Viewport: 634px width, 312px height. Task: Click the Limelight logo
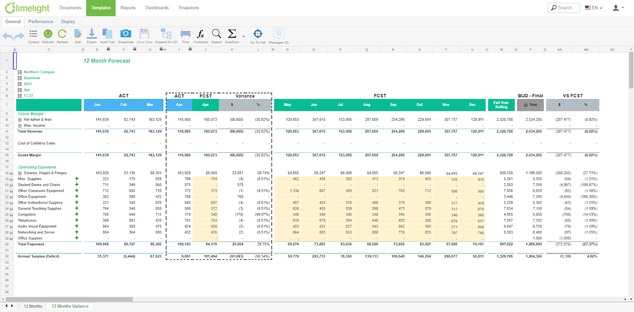tap(27, 8)
